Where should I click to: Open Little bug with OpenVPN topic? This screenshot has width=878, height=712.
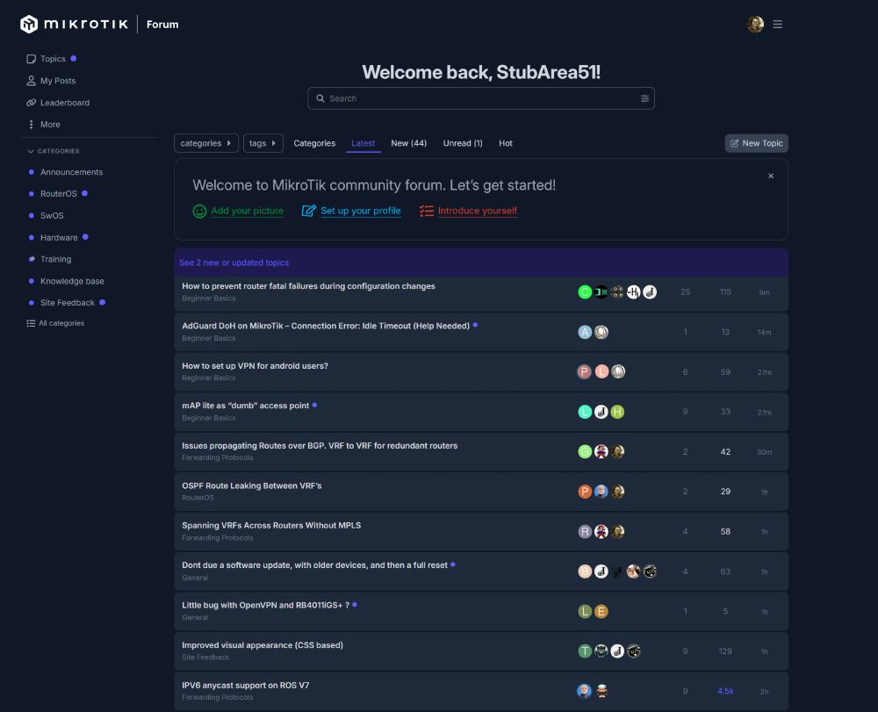coord(265,605)
